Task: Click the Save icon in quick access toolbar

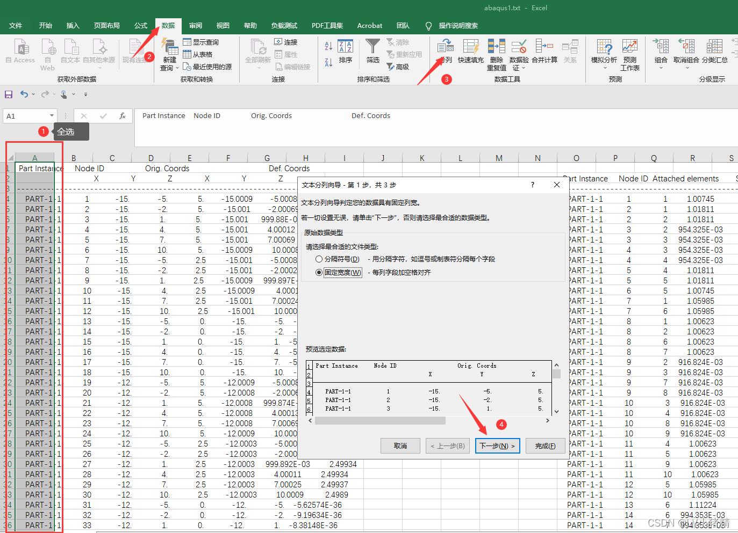Action: point(9,94)
